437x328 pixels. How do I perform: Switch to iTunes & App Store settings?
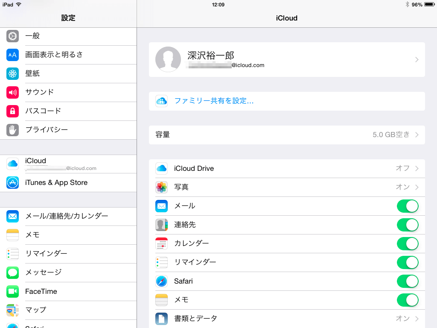coord(55,182)
